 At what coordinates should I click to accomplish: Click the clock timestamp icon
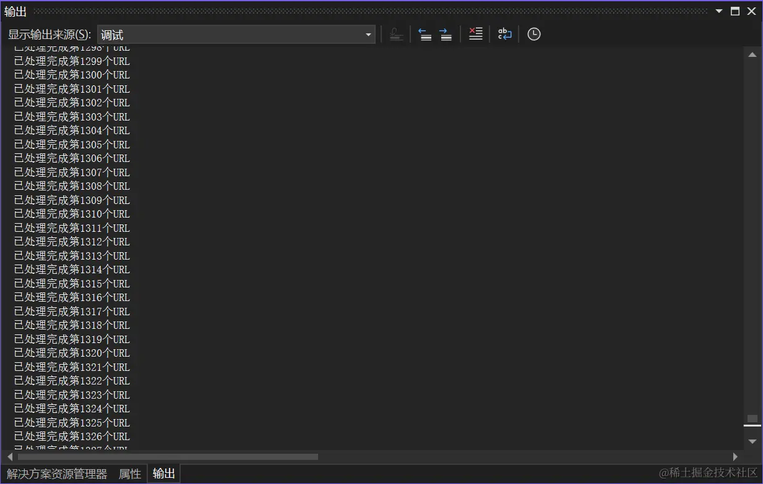[534, 35]
